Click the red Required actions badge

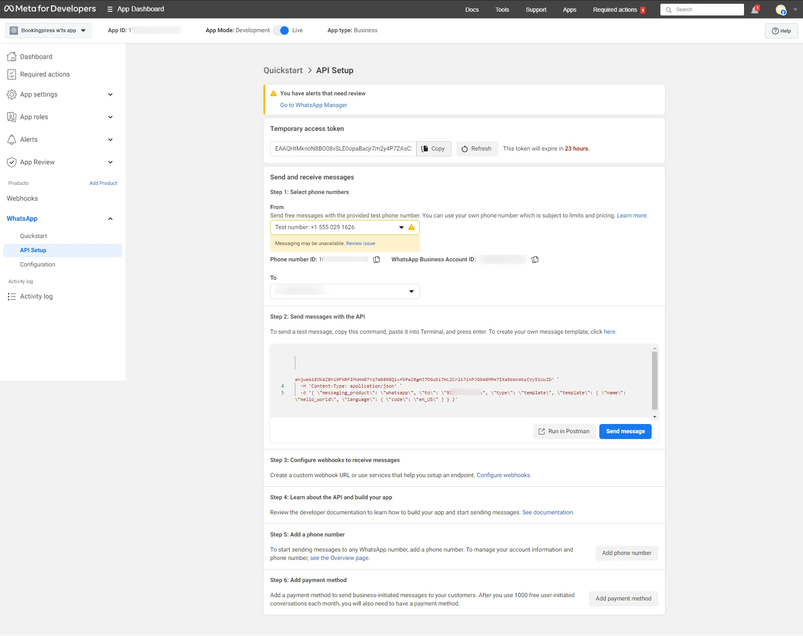pyautogui.click(x=643, y=10)
